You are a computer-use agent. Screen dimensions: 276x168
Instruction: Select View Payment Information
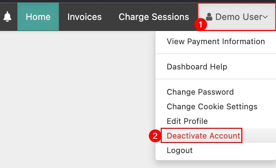pyautogui.click(x=216, y=42)
